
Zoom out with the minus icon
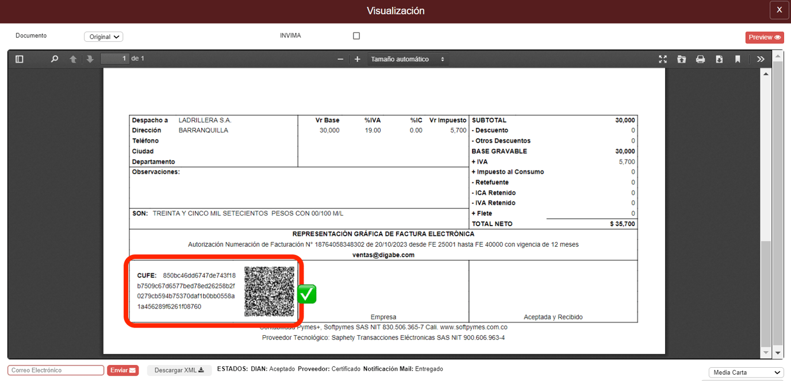(340, 59)
